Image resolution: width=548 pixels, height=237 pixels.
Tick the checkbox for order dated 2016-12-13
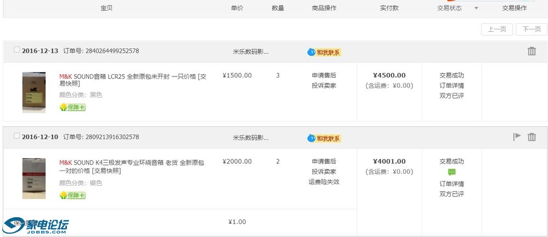click(x=17, y=49)
